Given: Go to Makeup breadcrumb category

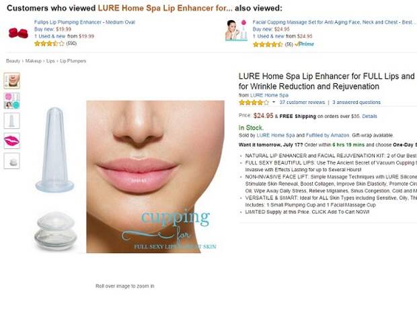Looking at the screenshot, I should pos(33,61).
